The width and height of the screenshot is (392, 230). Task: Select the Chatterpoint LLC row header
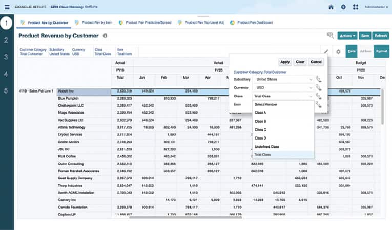tap(84, 106)
